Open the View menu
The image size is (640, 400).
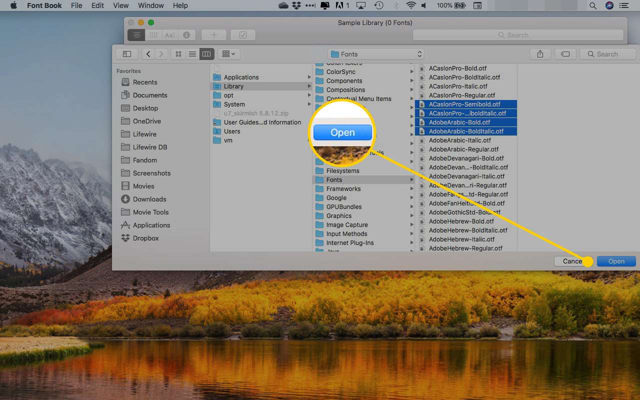121,5
